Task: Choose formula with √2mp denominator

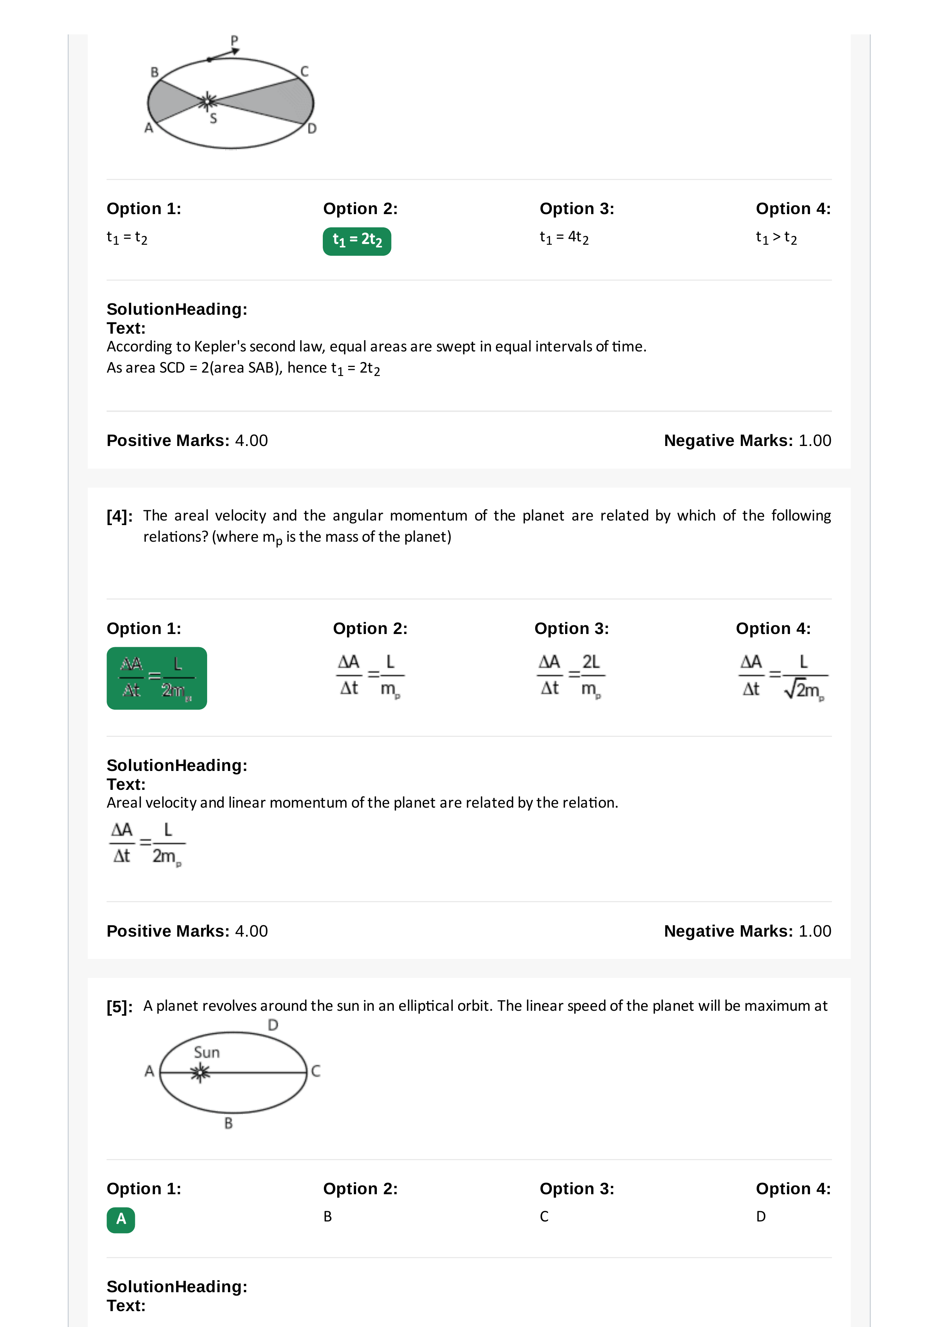Action: click(x=783, y=677)
